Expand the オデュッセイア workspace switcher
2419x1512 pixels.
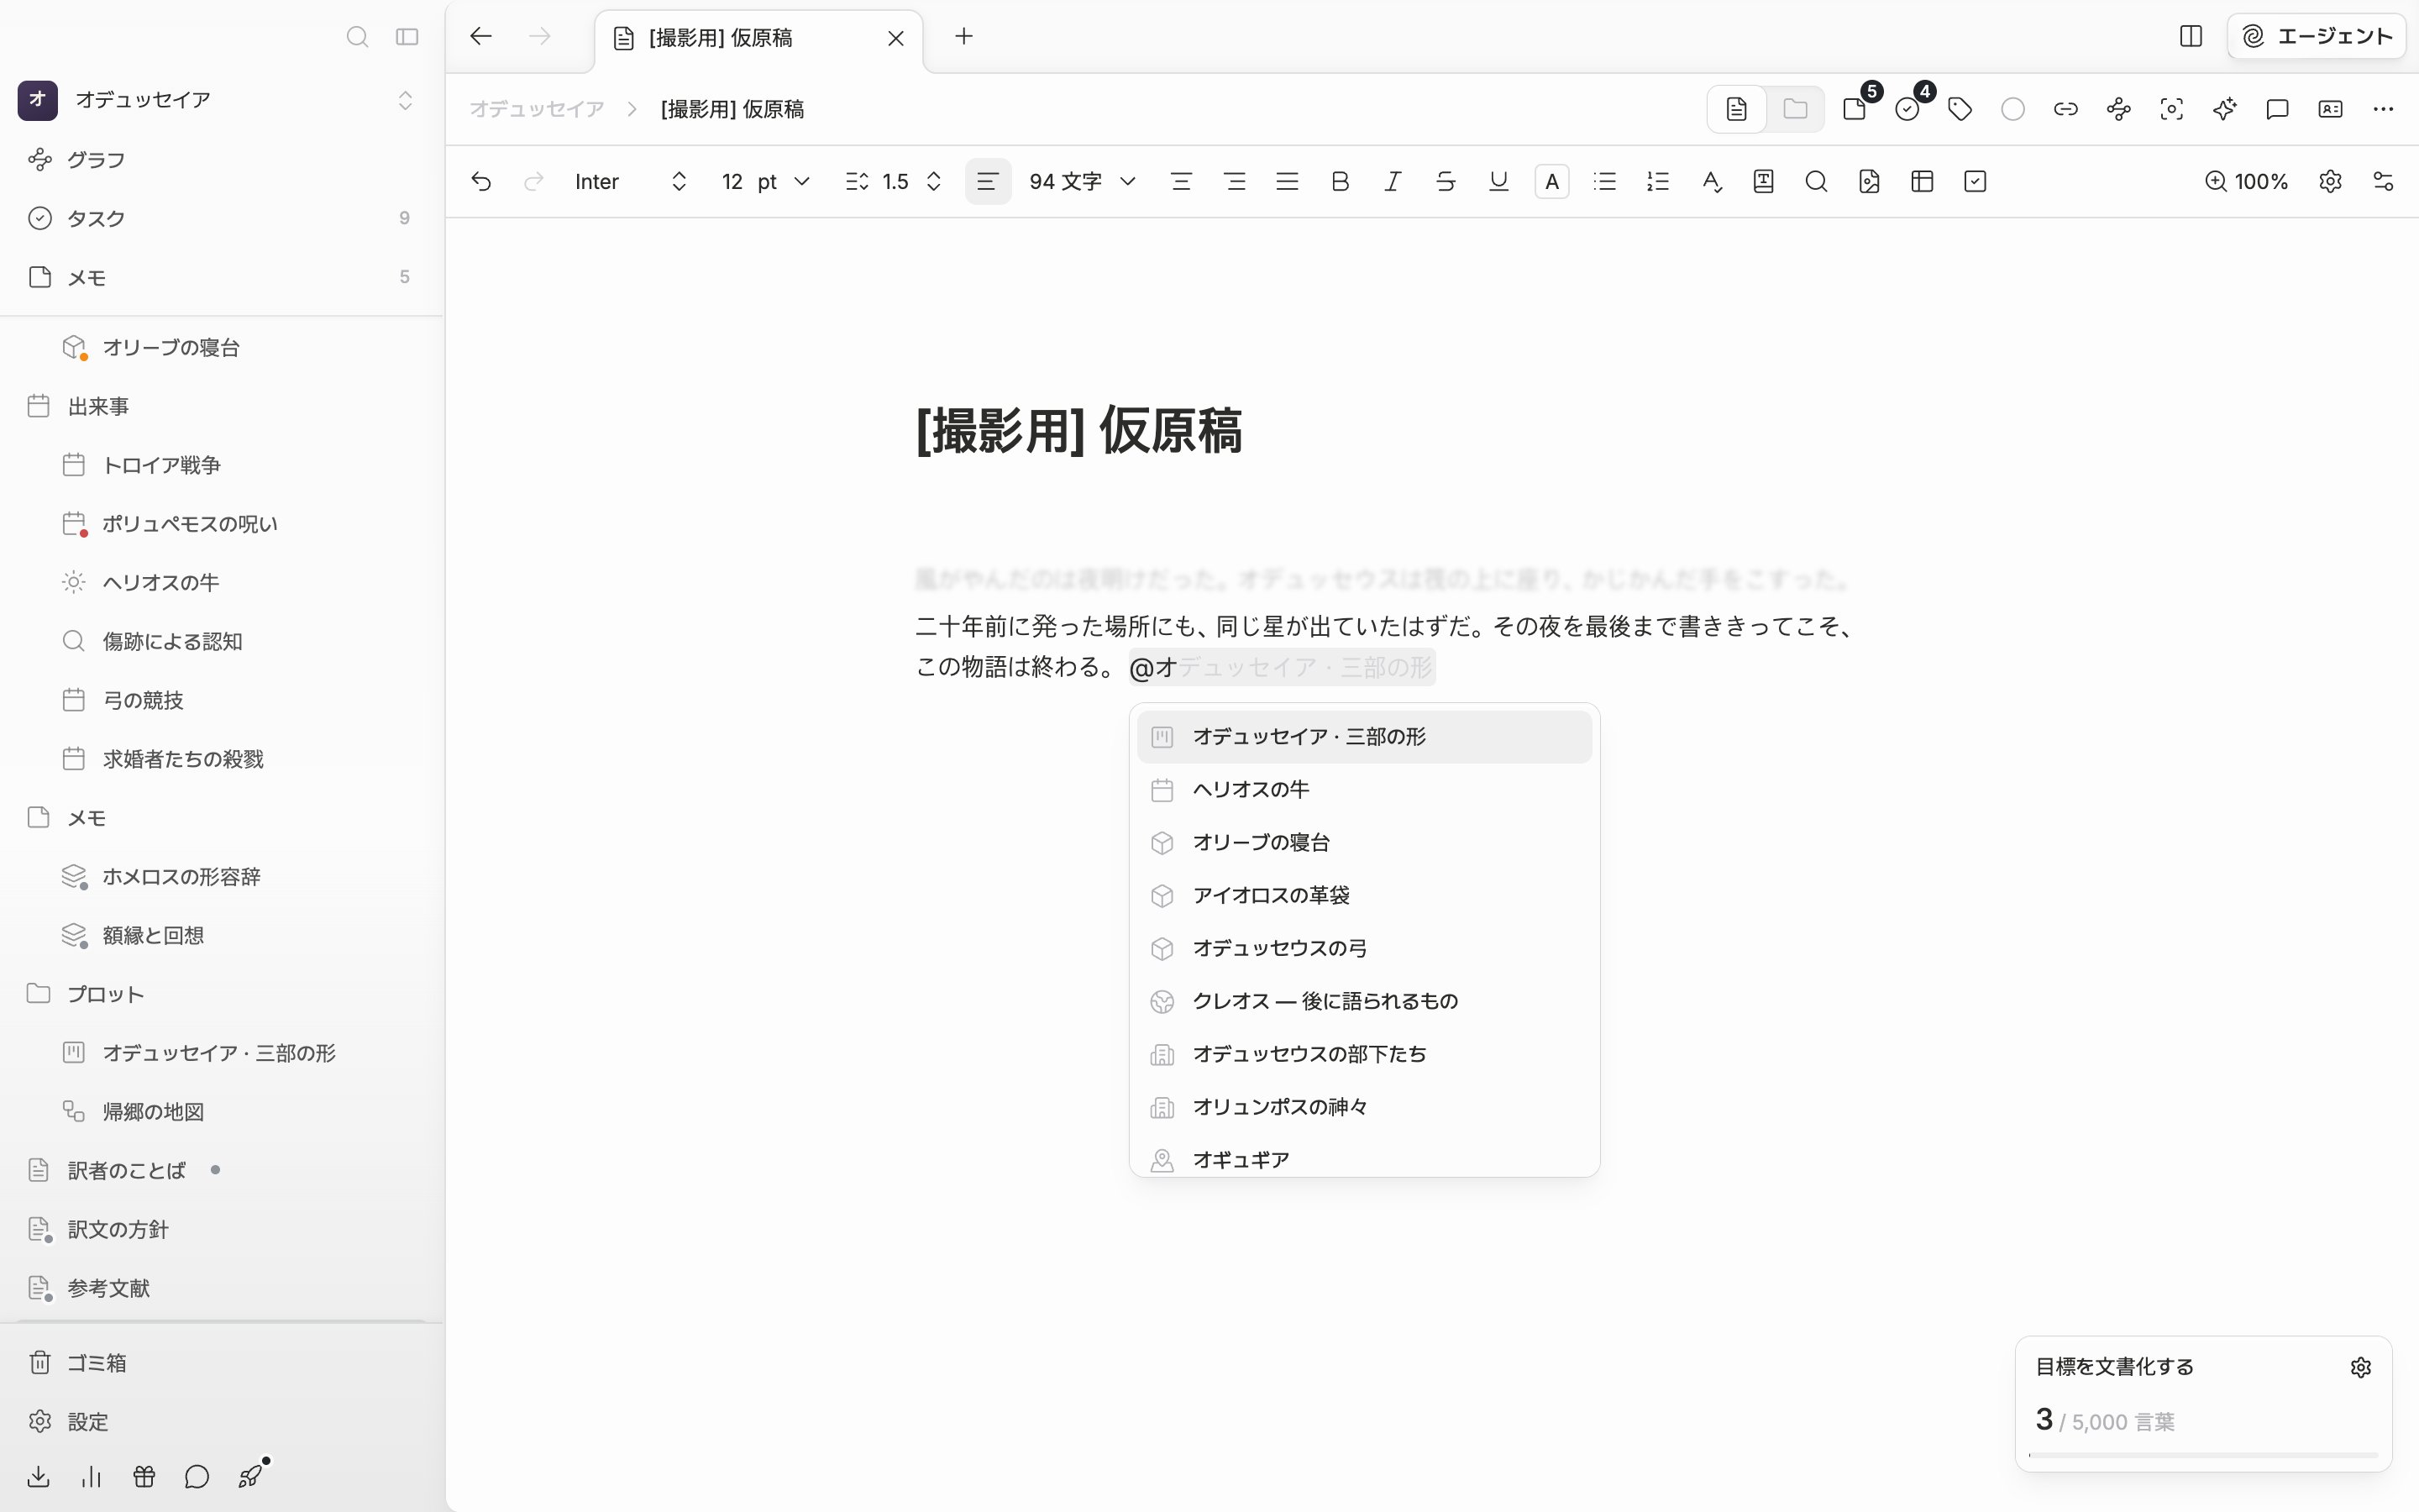click(405, 100)
